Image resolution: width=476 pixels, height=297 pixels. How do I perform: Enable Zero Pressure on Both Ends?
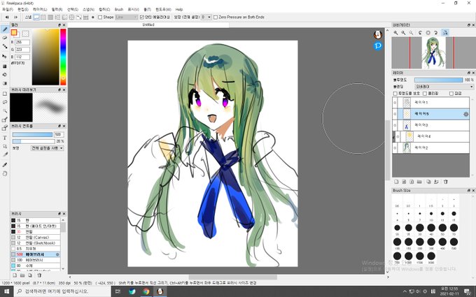coord(216,17)
